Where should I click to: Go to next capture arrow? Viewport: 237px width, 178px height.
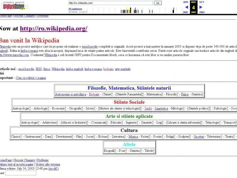click(201, 7)
